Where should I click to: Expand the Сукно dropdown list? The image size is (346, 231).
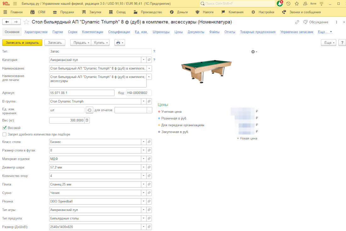tap(143, 193)
